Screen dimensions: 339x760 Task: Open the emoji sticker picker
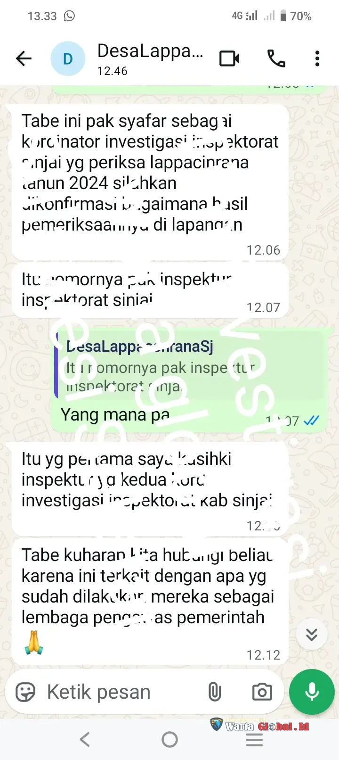25,692
